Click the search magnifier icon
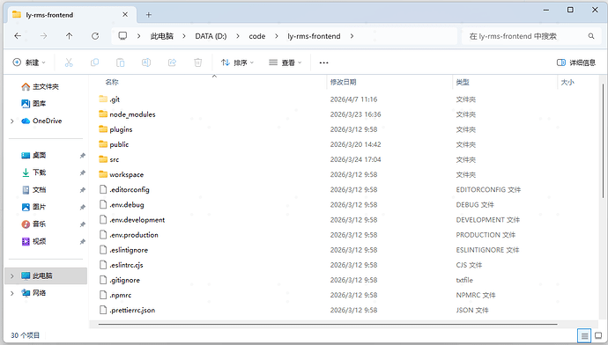The image size is (608, 345). pyautogui.click(x=591, y=36)
